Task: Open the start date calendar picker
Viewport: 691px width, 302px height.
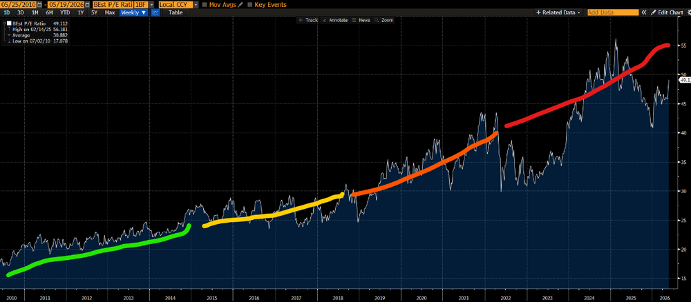Action: pos(39,4)
